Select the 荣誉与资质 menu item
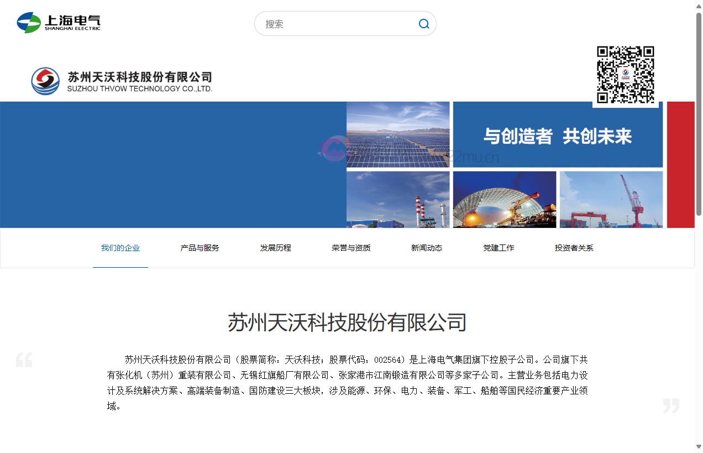This screenshot has height=453, width=703. pyautogui.click(x=350, y=248)
